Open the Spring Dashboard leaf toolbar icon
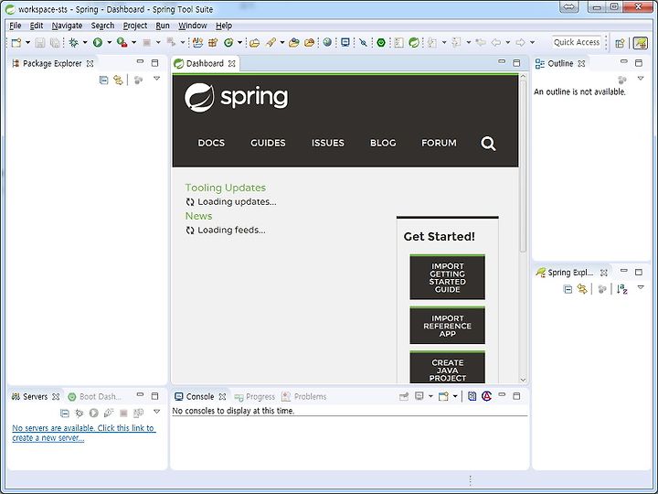 point(414,42)
